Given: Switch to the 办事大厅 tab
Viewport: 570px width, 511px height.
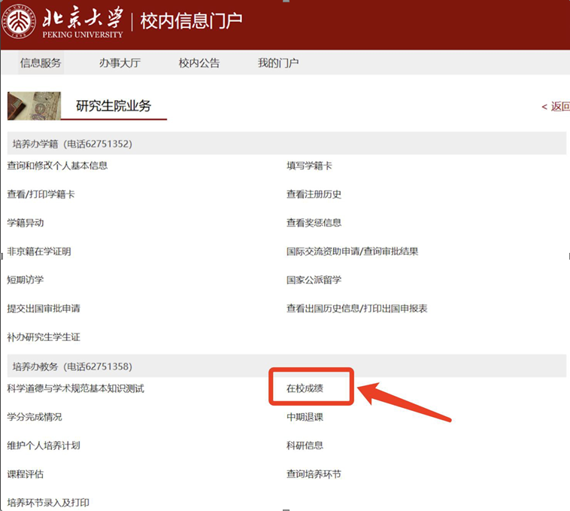Looking at the screenshot, I should click(120, 63).
